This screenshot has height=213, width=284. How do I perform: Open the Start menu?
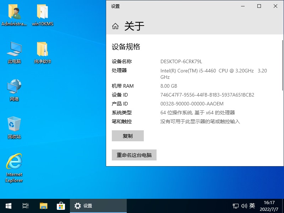coord(8,206)
